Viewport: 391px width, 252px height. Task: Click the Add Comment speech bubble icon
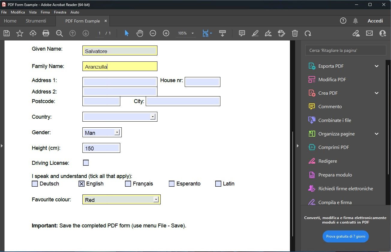tap(241, 33)
